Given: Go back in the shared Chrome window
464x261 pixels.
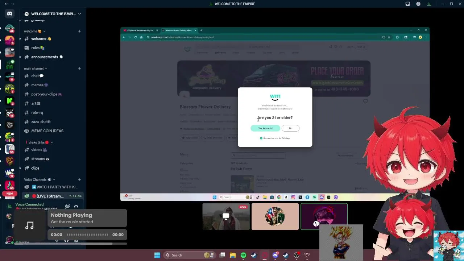Looking at the screenshot, I should (124, 37).
